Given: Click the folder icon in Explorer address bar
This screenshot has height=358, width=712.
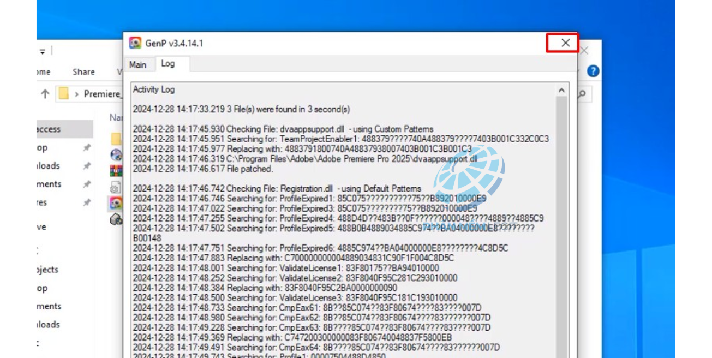Looking at the screenshot, I should [x=64, y=94].
